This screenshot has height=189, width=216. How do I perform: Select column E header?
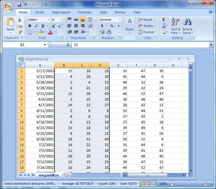[x=118, y=65]
